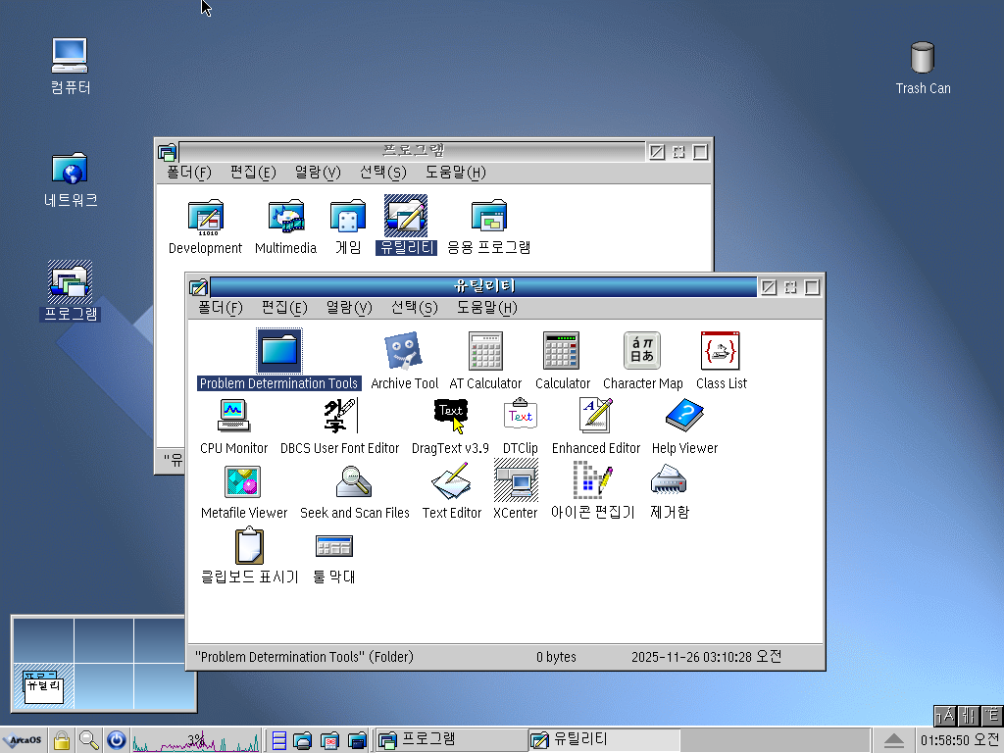Launch CPU Monitor

[233, 416]
